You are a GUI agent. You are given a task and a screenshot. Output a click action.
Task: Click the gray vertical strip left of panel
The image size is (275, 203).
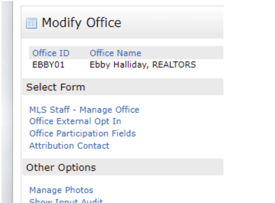pos(7,102)
